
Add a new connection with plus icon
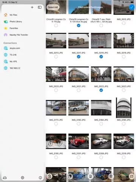tap(32, 7)
